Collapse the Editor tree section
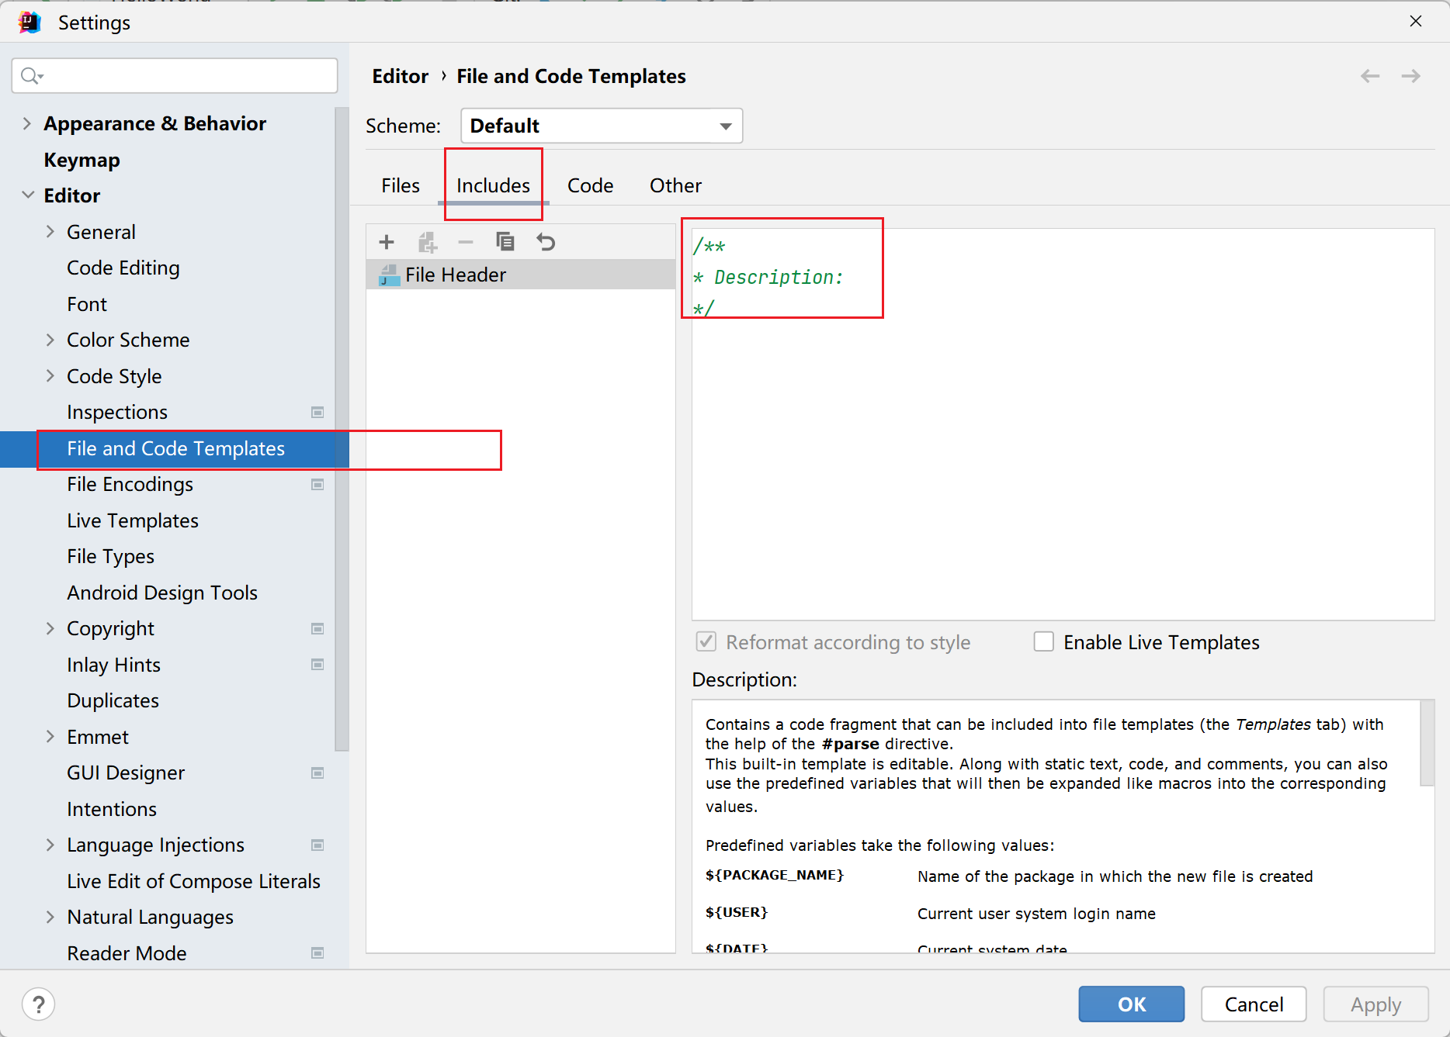 [27, 195]
